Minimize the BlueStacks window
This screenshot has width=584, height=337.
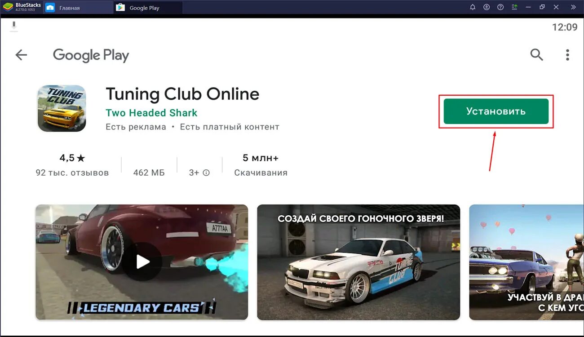coord(528,7)
